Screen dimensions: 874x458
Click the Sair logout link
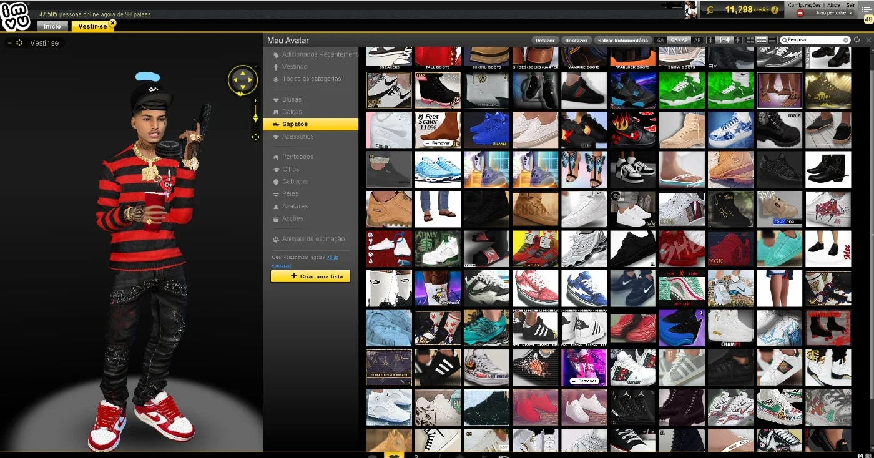tap(850, 5)
